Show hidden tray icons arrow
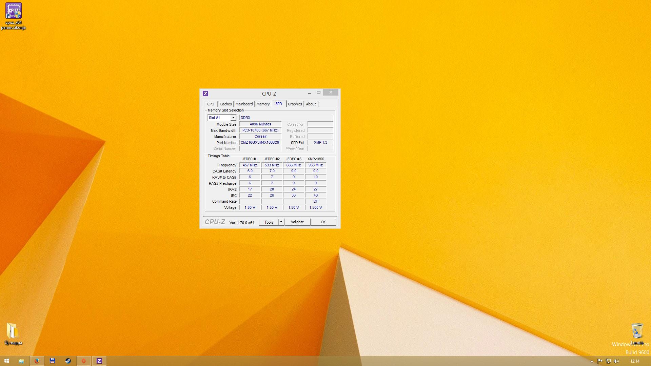651x366 pixels. click(x=592, y=361)
